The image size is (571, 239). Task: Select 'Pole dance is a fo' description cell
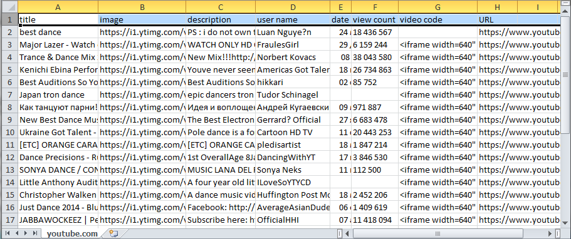[x=221, y=133]
